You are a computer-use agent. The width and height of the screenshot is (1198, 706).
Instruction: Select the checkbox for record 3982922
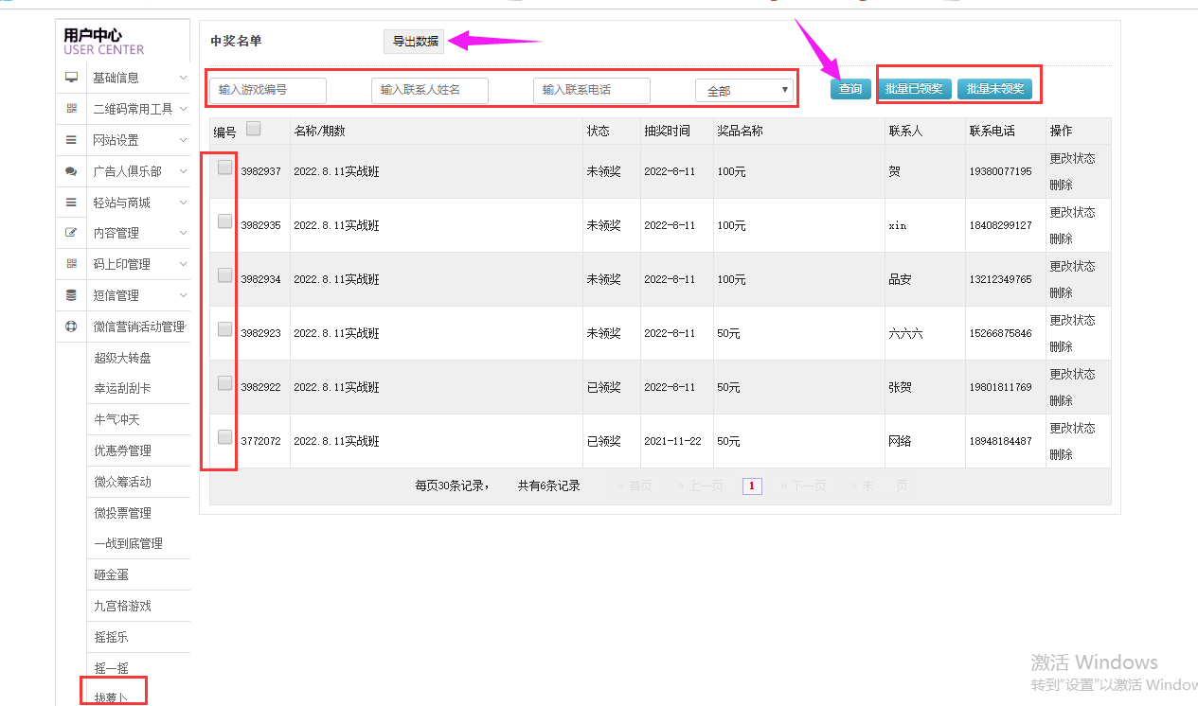(x=225, y=383)
